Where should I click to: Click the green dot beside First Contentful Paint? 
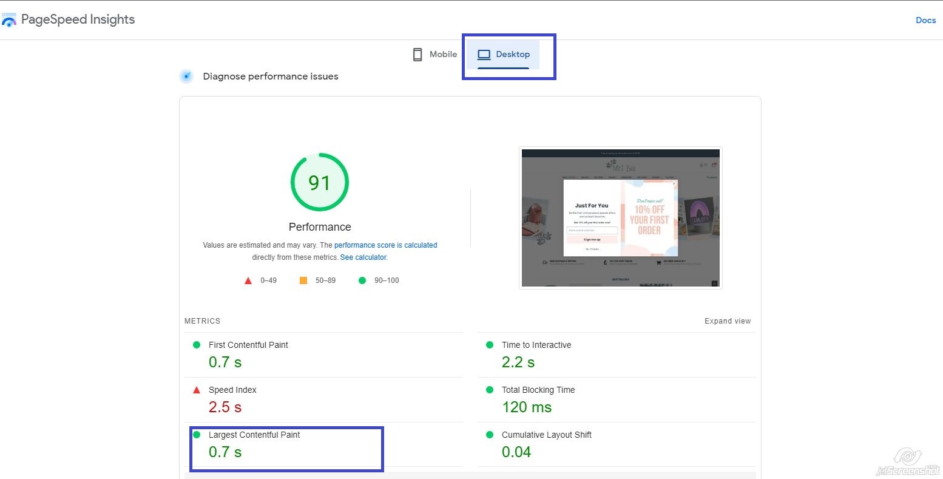(197, 345)
